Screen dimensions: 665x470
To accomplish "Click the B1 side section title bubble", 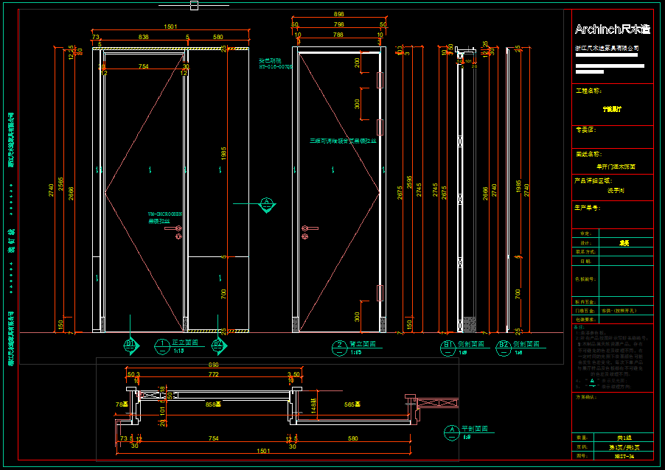I will tap(448, 345).
